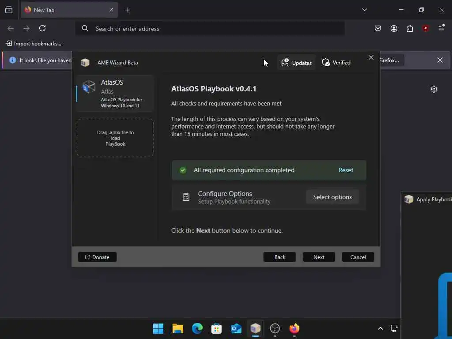Click the Firefox address search field
The image size is (452, 339).
(210, 29)
